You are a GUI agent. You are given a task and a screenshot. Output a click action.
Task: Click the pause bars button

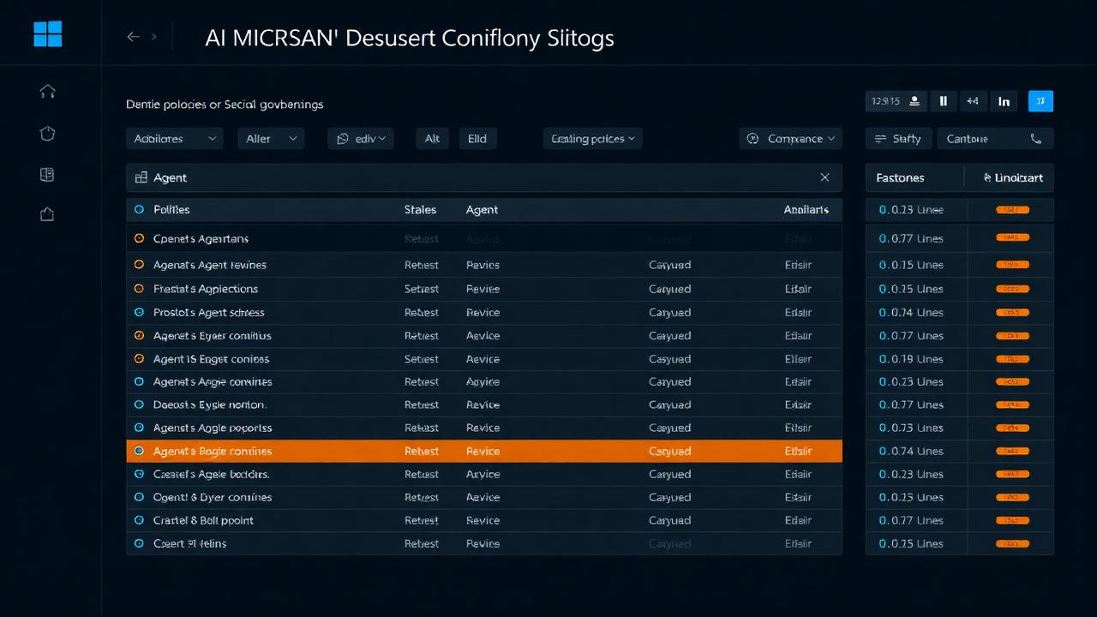coord(943,101)
